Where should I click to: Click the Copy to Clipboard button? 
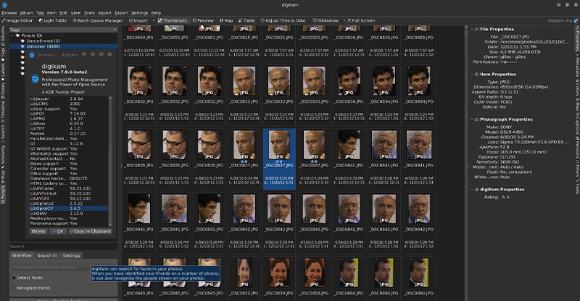click(91, 231)
